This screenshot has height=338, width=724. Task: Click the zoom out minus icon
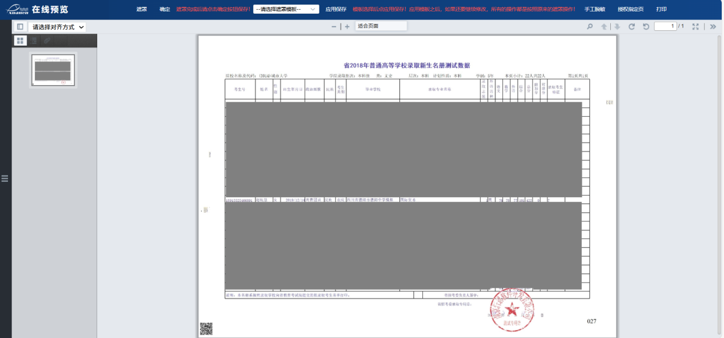pyautogui.click(x=334, y=27)
